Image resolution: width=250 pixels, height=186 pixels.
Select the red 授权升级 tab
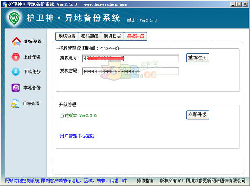pyautogui.click(x=135, y=36)
